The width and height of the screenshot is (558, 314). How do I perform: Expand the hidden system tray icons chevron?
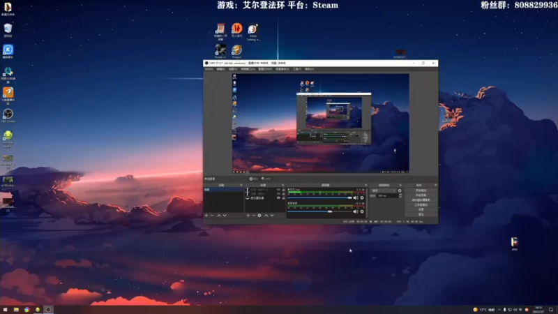[499, 309]
